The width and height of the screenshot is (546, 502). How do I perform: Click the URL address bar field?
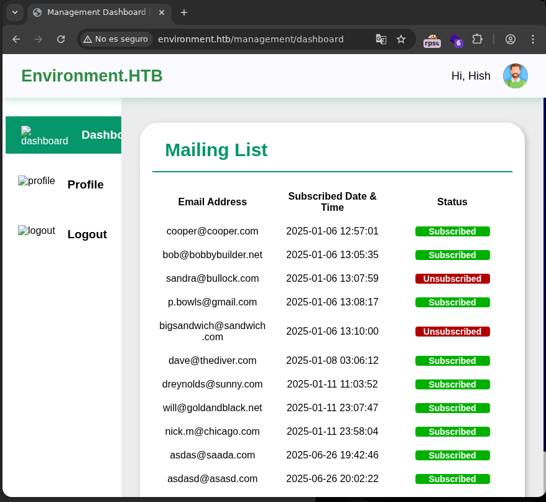coord(261,39)
